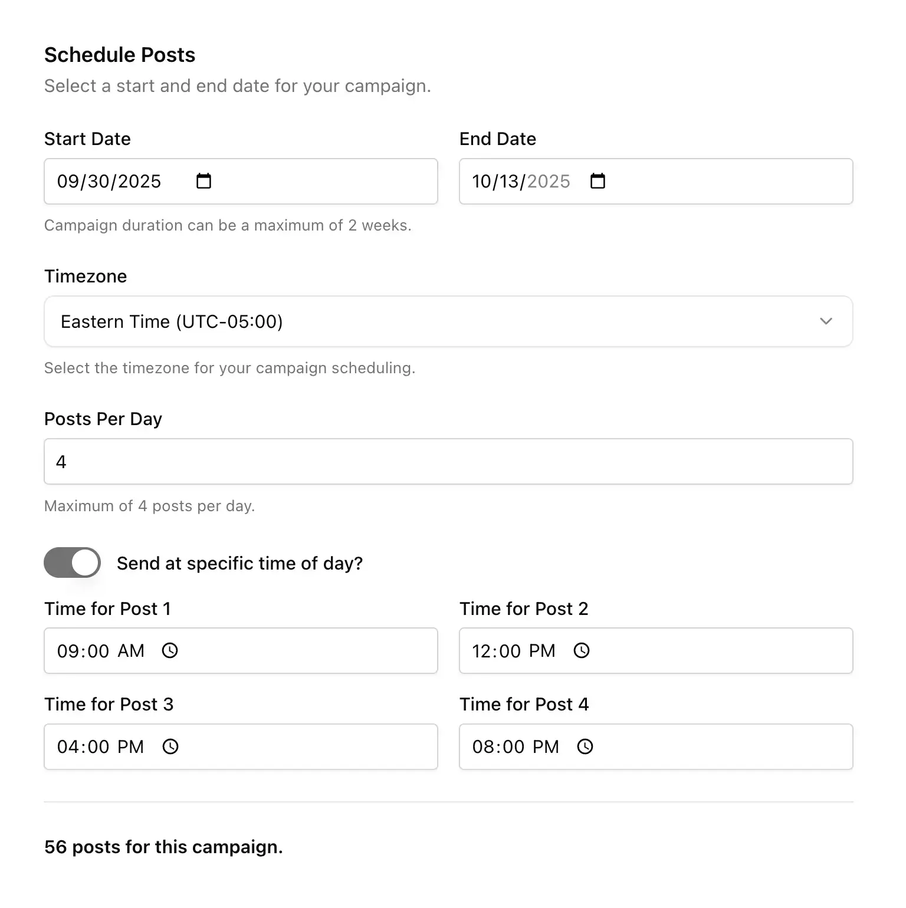Click the Posts Per Day input field

point(448,462)
